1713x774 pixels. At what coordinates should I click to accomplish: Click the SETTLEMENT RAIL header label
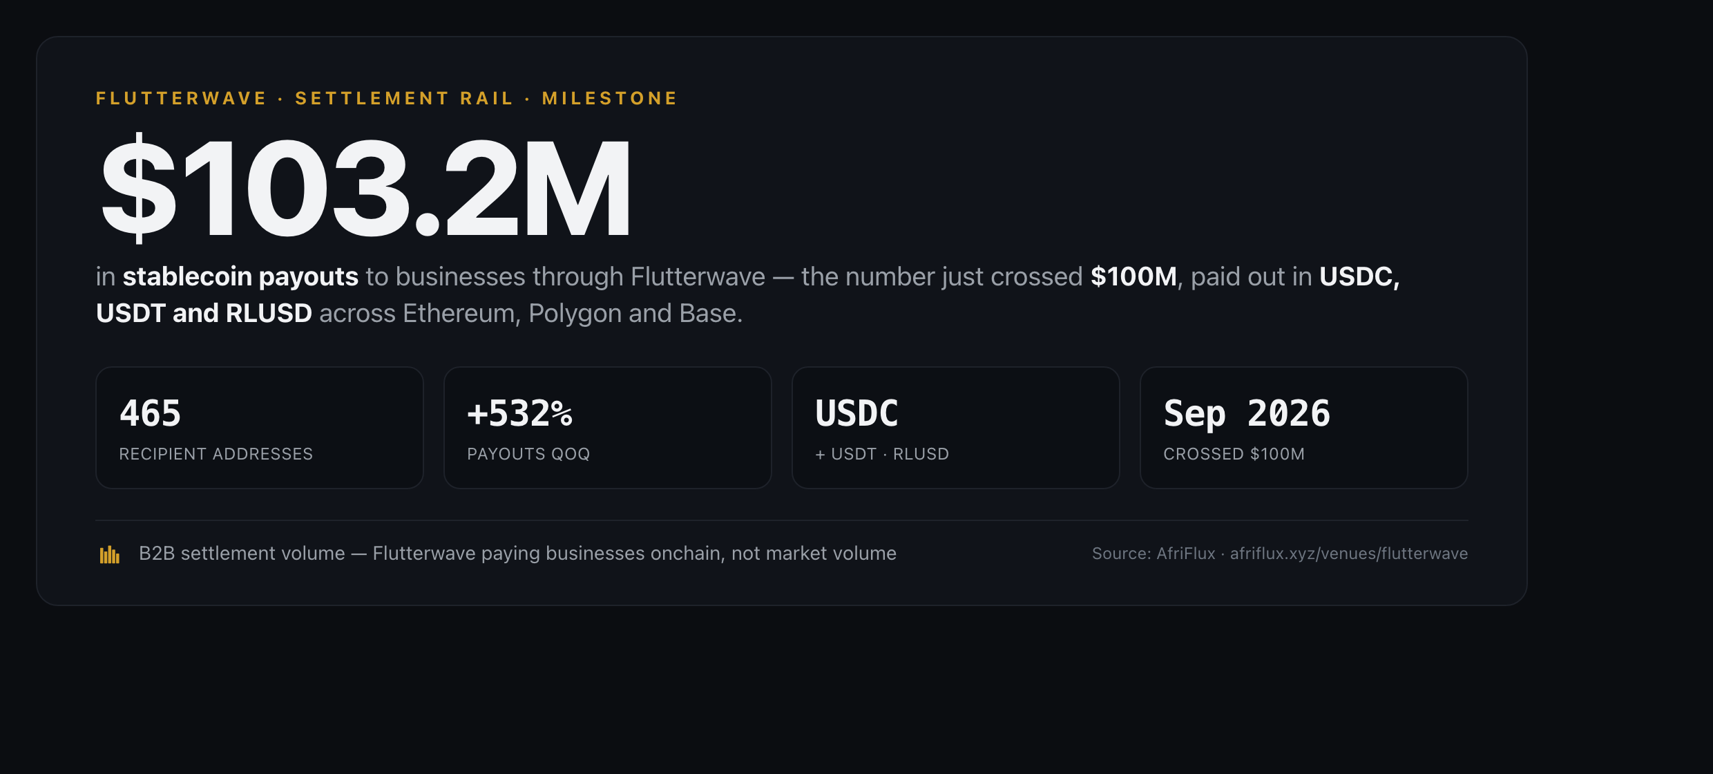[x=404, y=98]
